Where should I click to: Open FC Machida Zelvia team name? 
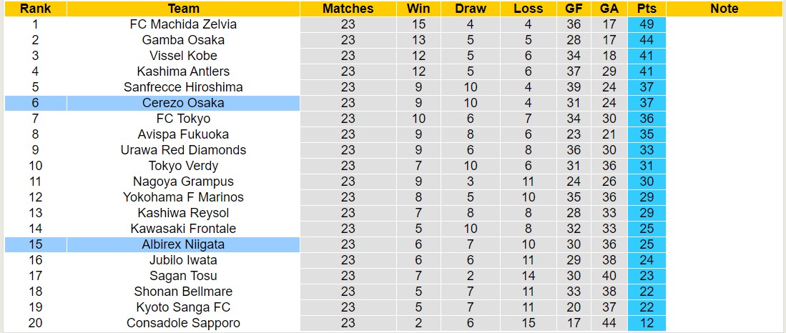(x=183, y=24)
